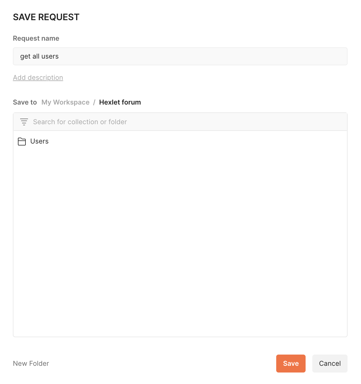Click the slash separator in the breadcrumb
Screen dimensions: 361x384
click(x=94, y=102)
